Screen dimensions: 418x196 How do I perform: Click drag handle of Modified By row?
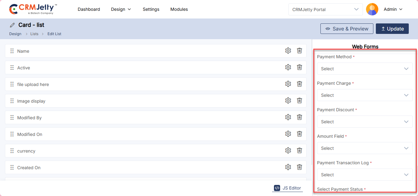pos(12,117)
